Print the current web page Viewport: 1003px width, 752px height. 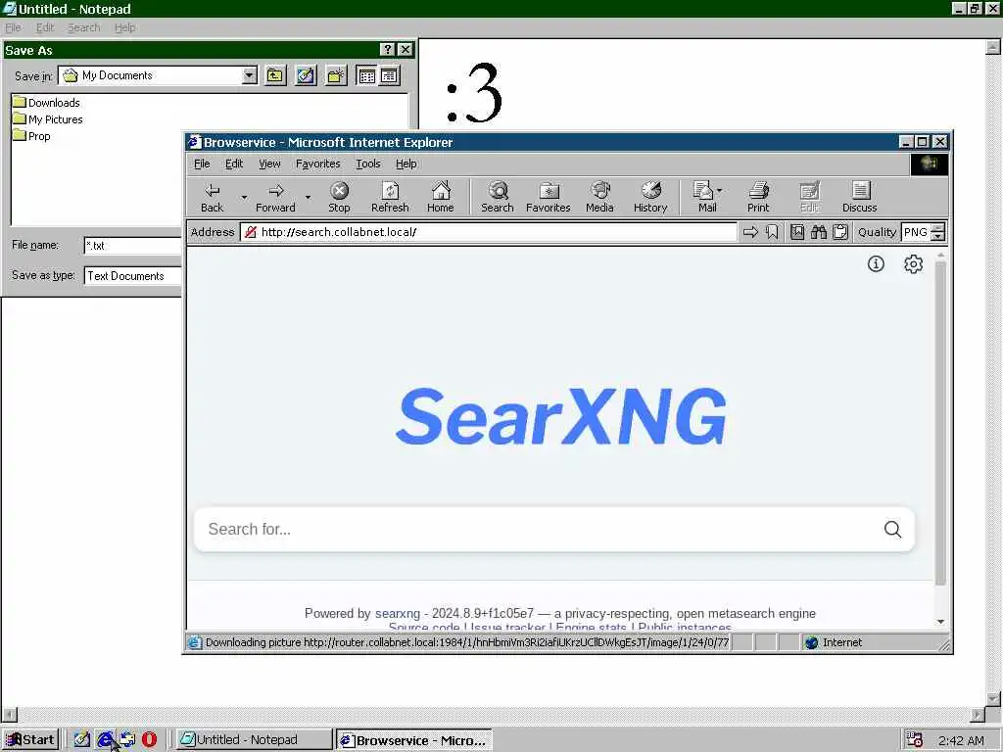click(x=759, y=197)
